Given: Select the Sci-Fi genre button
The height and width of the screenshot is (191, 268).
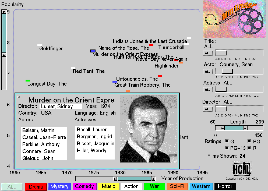Looking at the screenshot, I should [177, 186].
